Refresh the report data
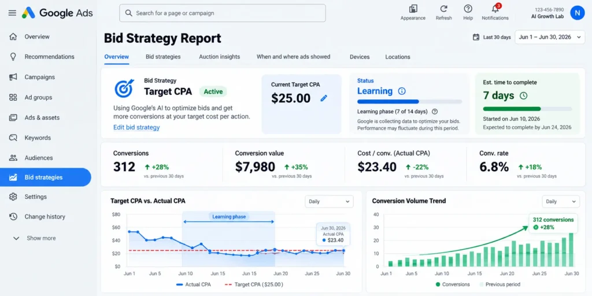 click(443, 9)
